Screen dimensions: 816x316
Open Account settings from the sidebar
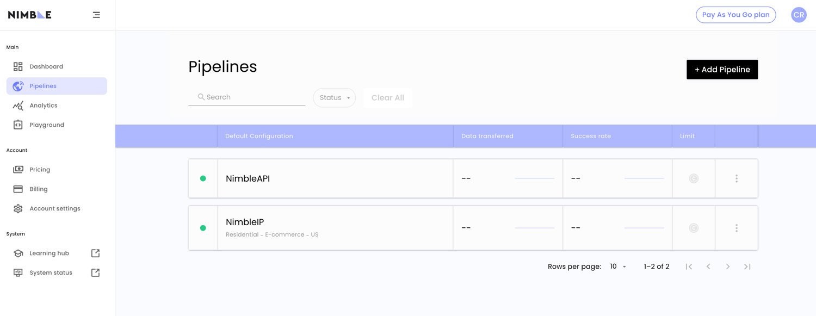[x=57, y=208]
